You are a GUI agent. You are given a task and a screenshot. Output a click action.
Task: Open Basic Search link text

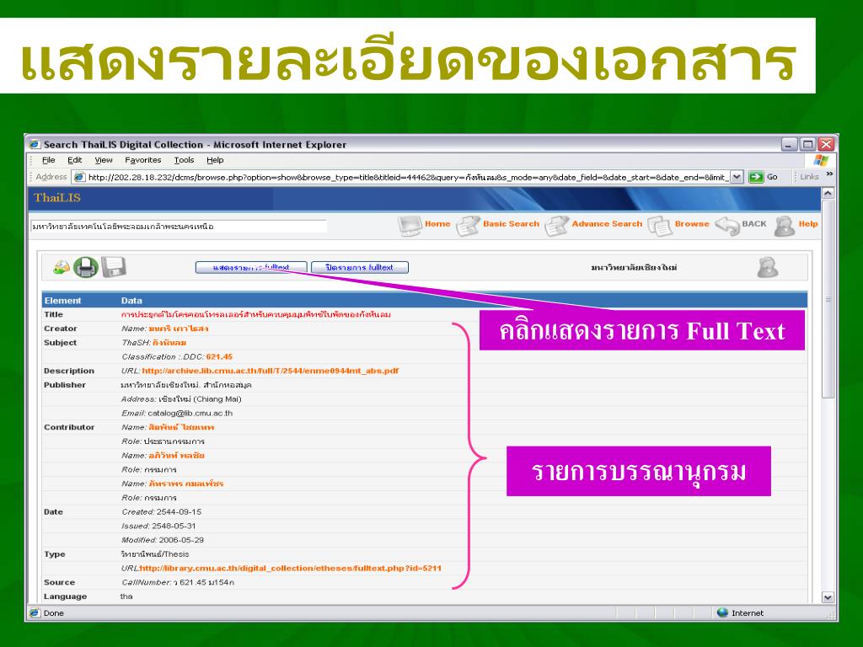(511, 224)
